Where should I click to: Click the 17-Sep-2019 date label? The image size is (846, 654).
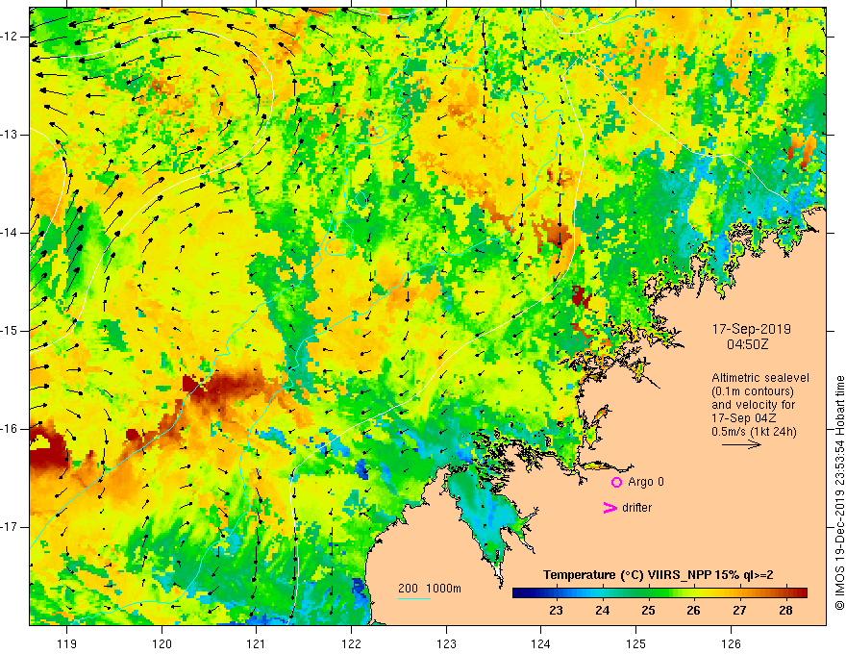[752, 329]
